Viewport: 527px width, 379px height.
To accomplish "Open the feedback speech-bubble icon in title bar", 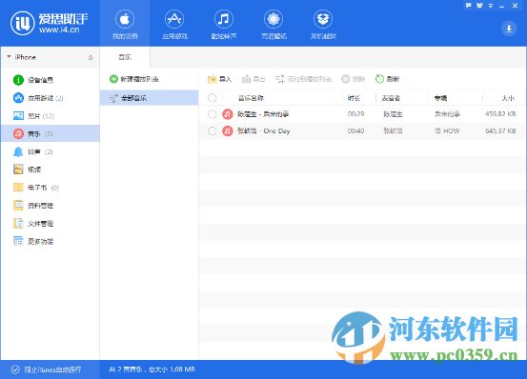I will point(469,6).
